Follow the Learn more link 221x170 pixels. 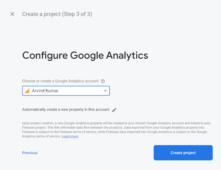[70, 136]
